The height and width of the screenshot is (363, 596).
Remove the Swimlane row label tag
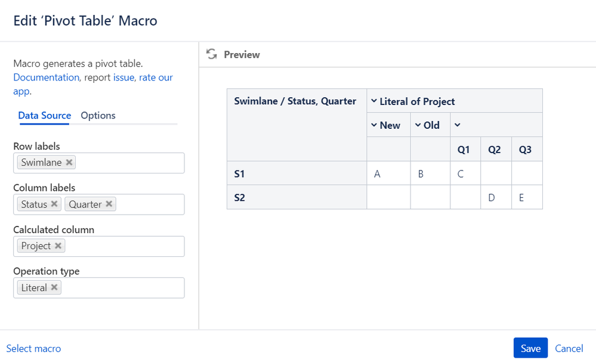(x=69, y=162)
